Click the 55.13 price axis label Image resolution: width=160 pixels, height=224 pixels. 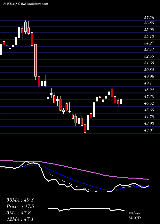(x=149, y=36)
